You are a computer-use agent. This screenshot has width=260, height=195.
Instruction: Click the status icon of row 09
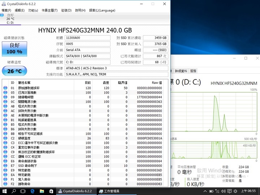[5, 97]
